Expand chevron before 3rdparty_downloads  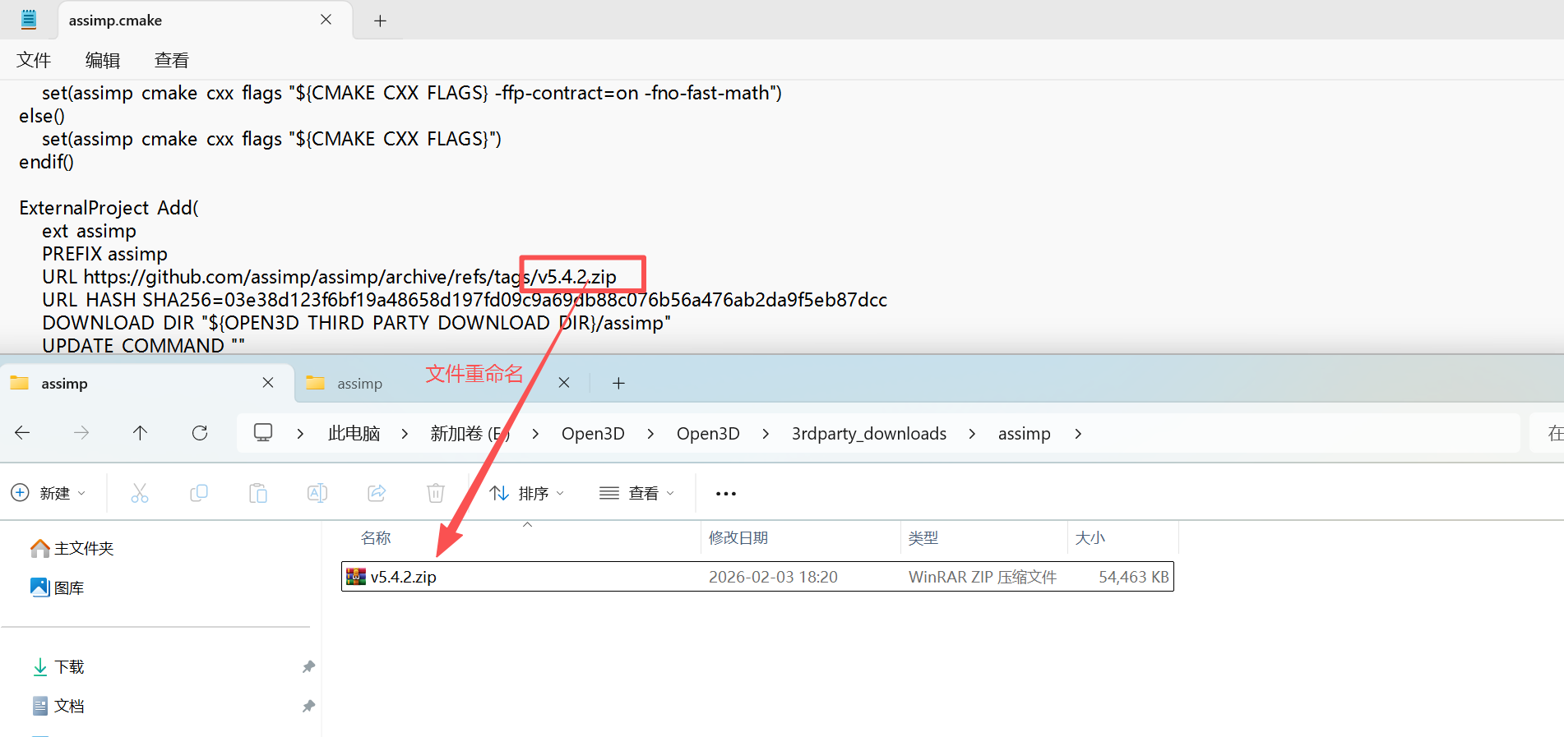click(766, 434)
